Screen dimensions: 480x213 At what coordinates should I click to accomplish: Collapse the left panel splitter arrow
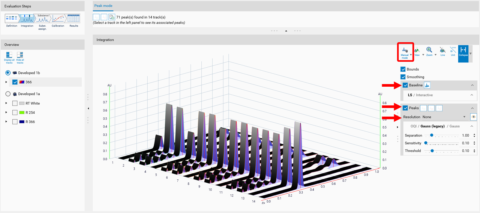pyautogui.click(x=88, y=108)
